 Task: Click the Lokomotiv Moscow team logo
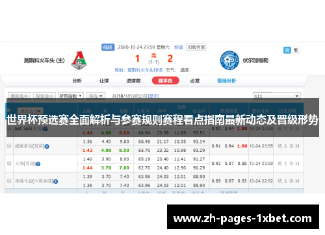coord(79,60)
